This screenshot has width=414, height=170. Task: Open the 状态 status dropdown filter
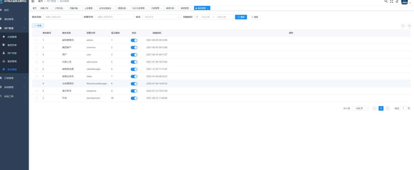162,17
